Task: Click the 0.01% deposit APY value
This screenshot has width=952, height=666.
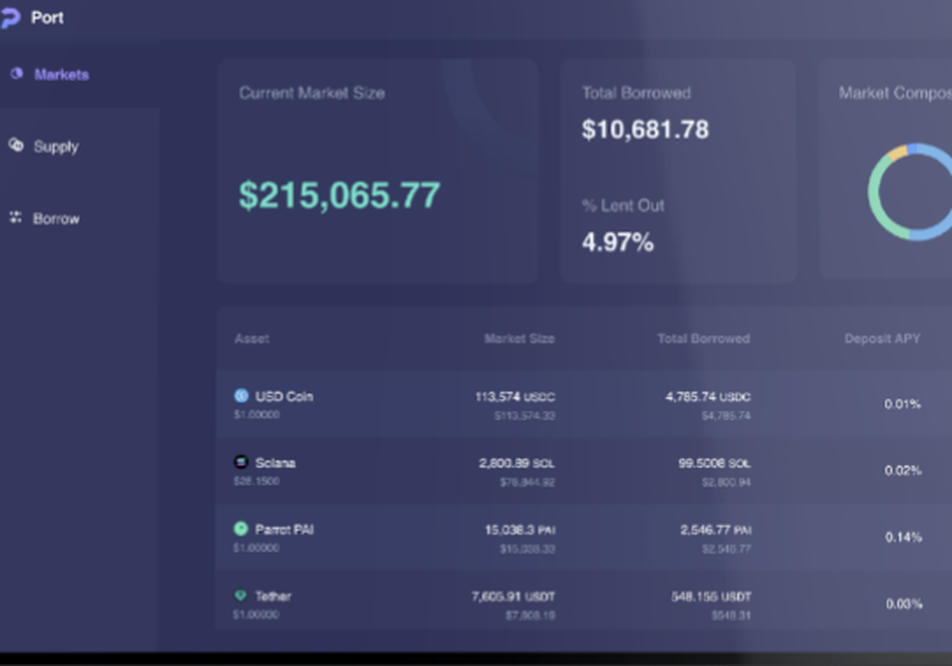Action: tap(902, 404)
